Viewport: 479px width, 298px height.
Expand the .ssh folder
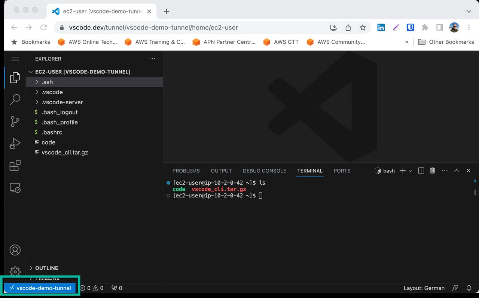94,82
